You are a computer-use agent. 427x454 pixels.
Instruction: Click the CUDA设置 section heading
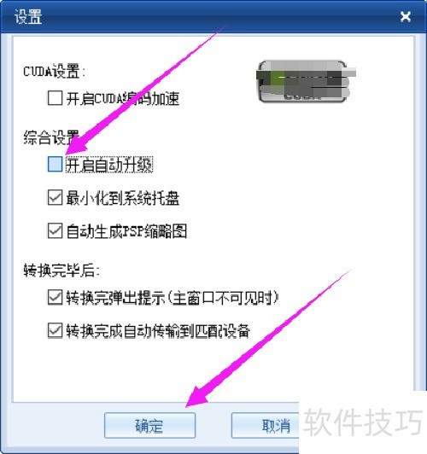coord(54,71)
